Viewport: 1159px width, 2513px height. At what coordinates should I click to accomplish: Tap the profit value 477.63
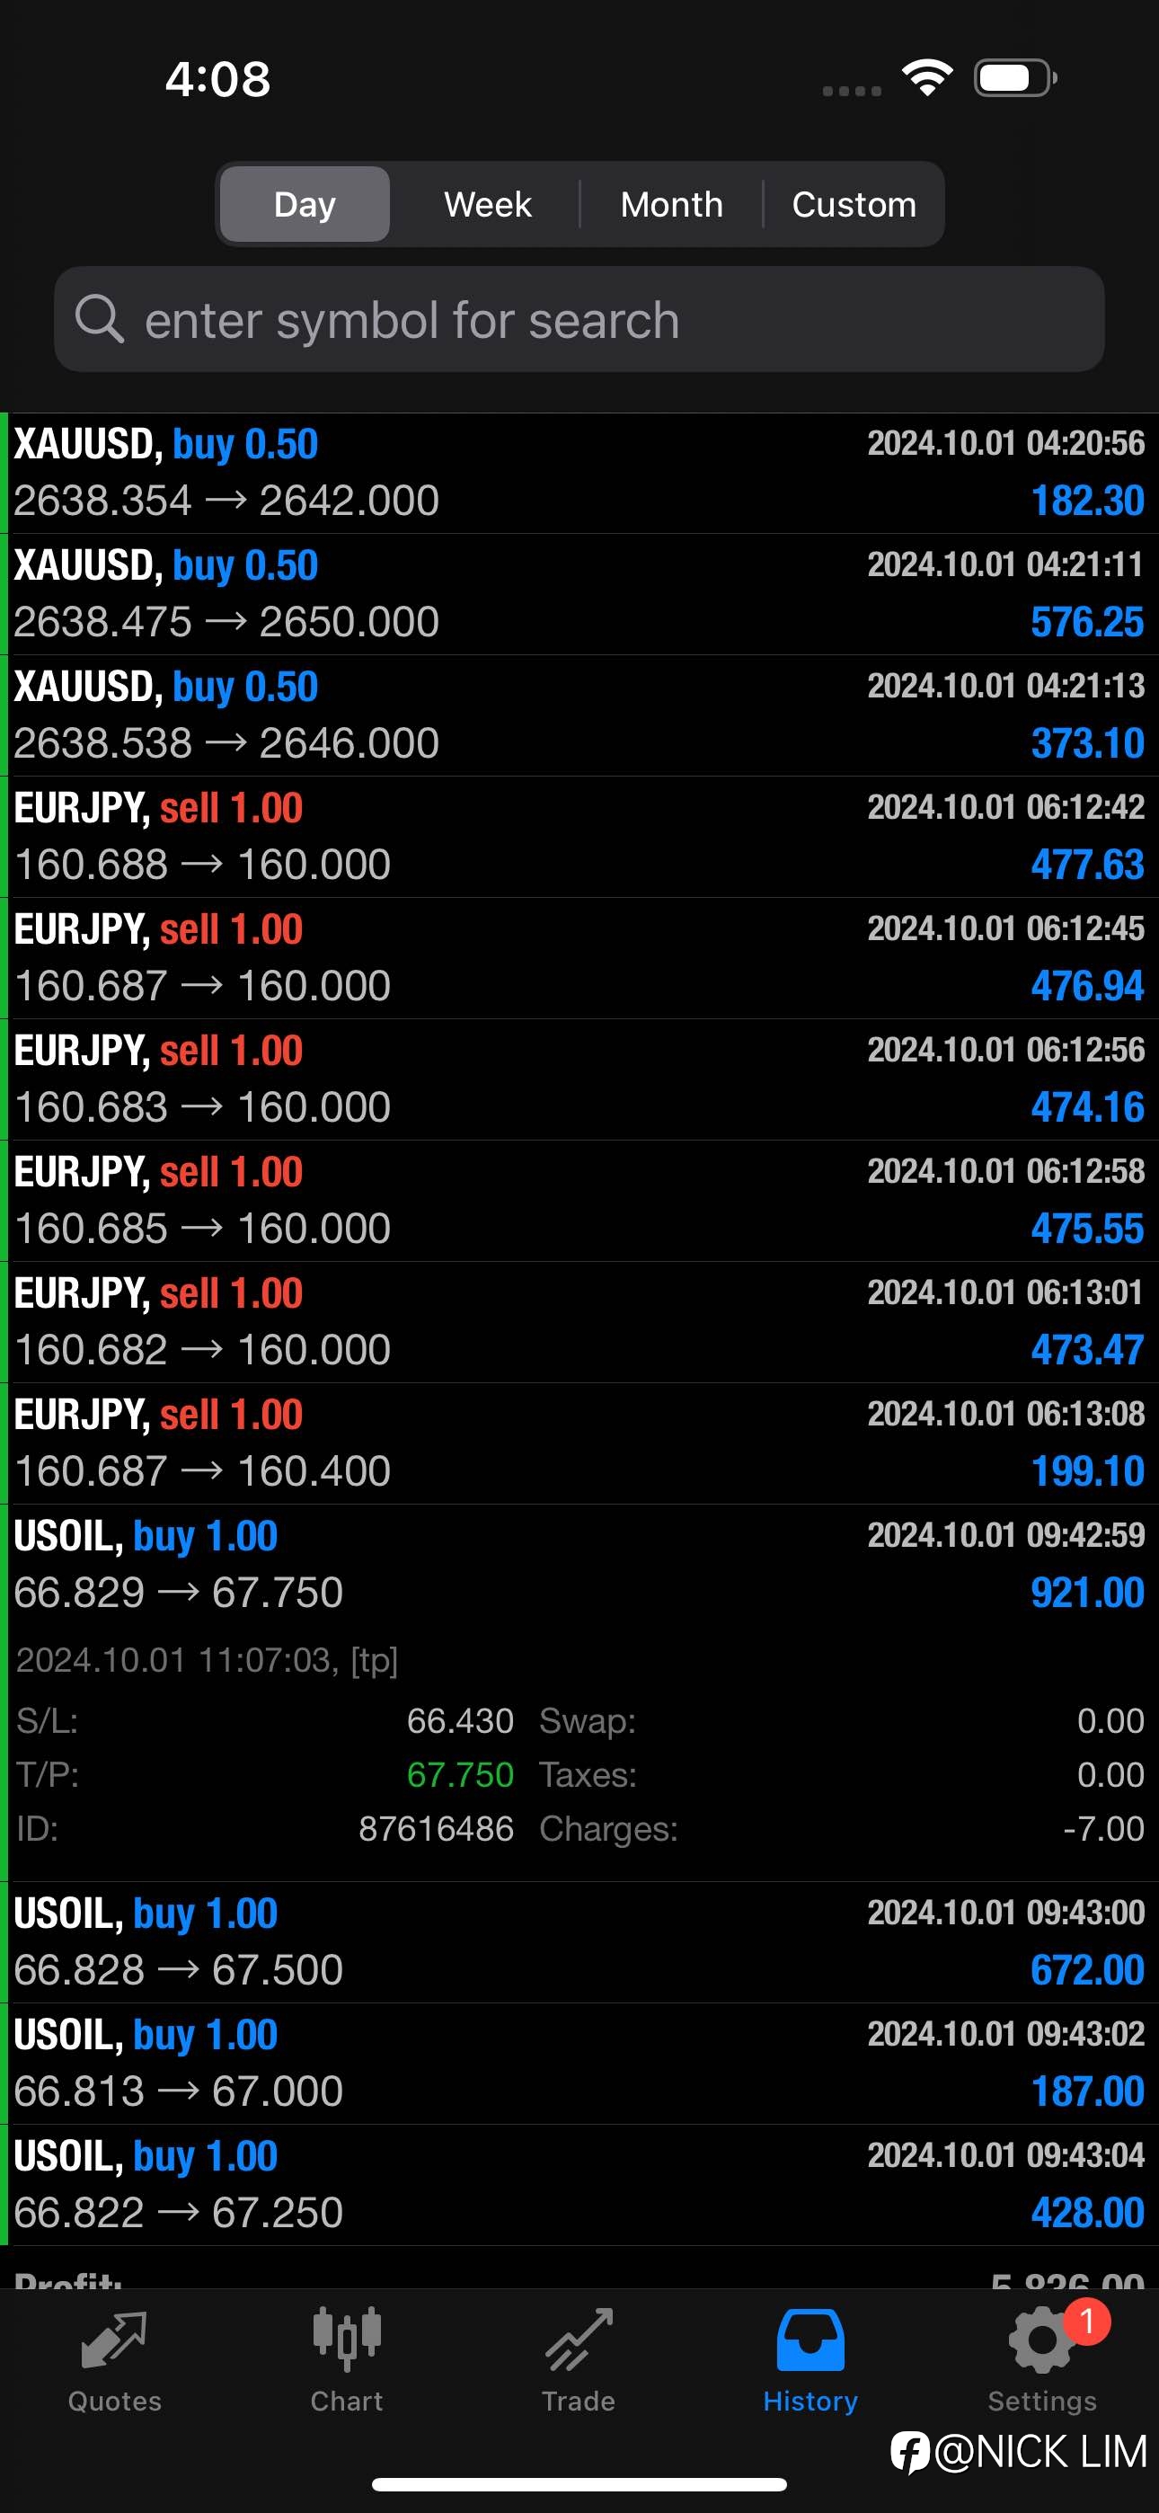(1087, 865)
